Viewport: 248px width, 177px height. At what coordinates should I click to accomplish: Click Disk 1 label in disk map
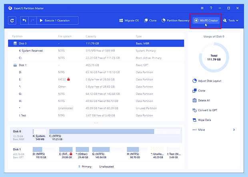(x=17, y=149)
